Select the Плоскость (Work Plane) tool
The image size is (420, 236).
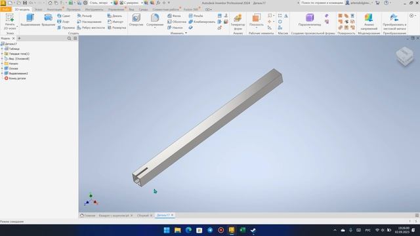coord(257,19)
